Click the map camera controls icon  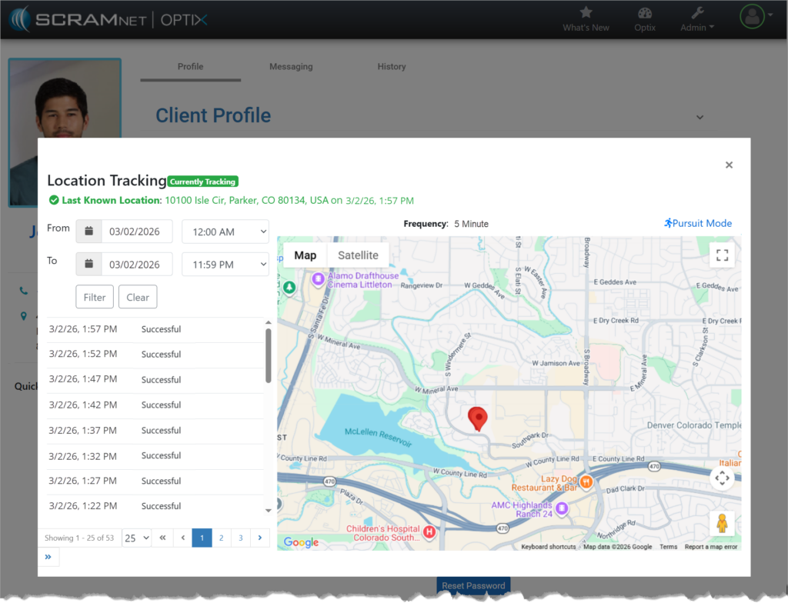coord(722,478)
